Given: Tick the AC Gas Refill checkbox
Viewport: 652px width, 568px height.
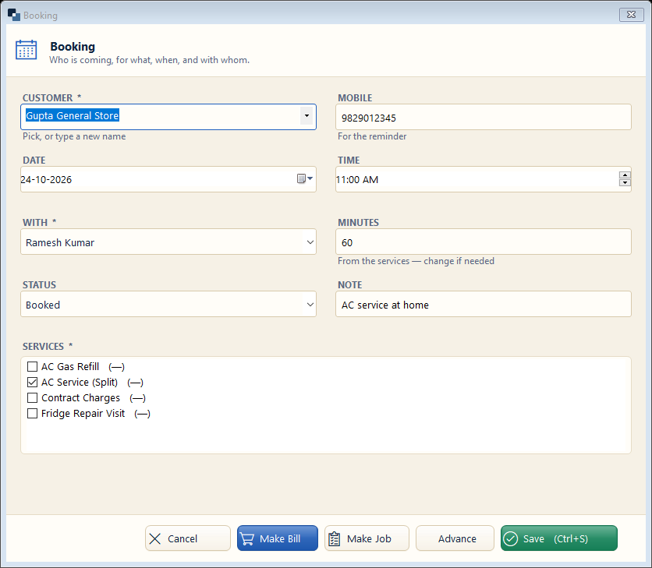Looking at the screenshot, I should point(32,366).
